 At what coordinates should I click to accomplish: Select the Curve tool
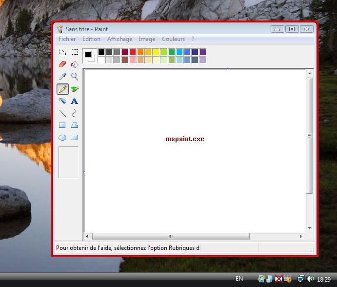(x=75, y=113)
